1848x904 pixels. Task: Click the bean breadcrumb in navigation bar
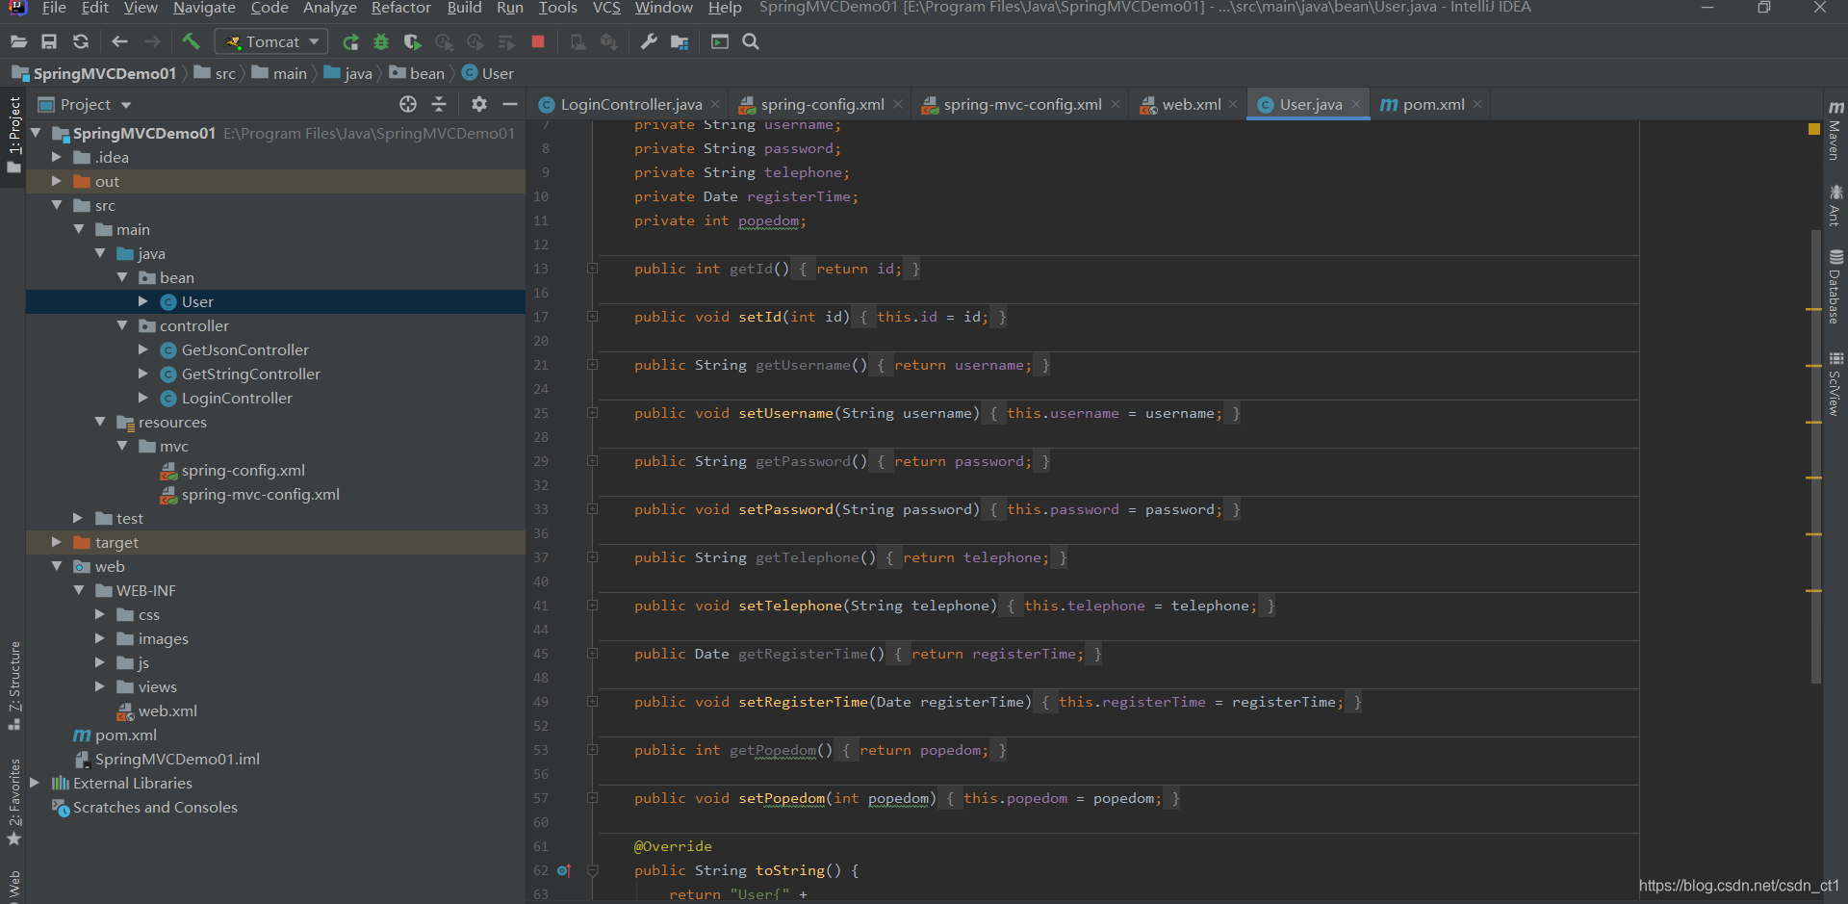click(425, 73)
